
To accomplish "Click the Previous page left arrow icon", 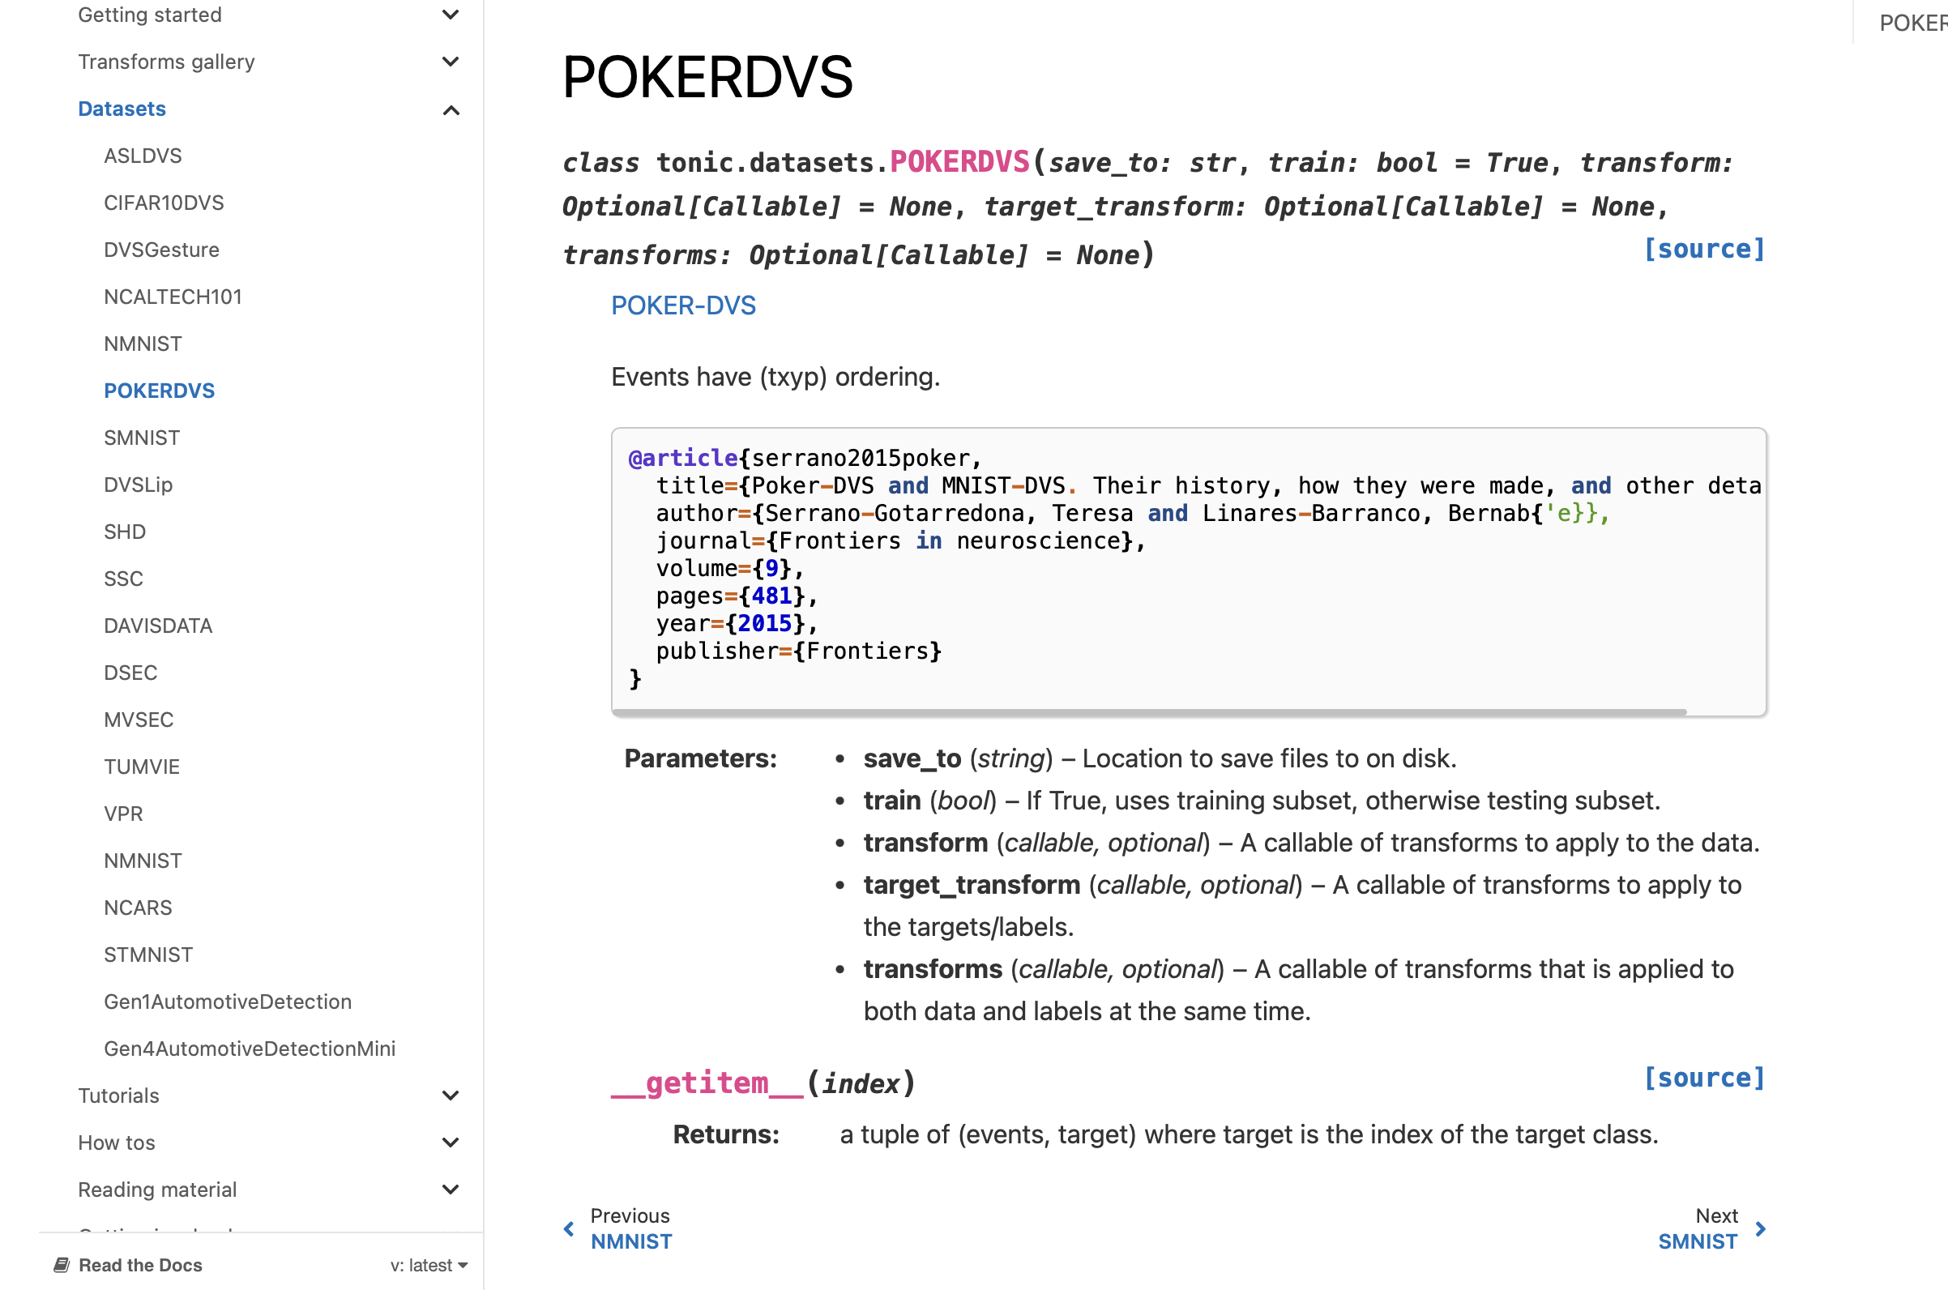I will (569, 1229).
